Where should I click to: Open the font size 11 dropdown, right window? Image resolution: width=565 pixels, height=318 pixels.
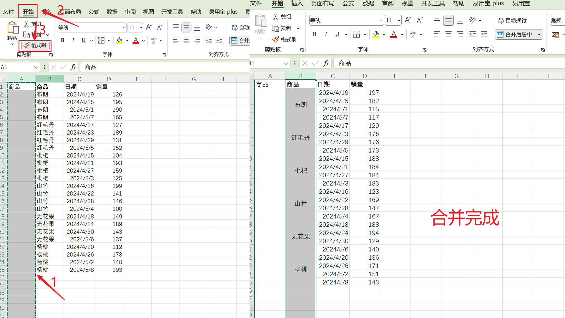(399, 20)
